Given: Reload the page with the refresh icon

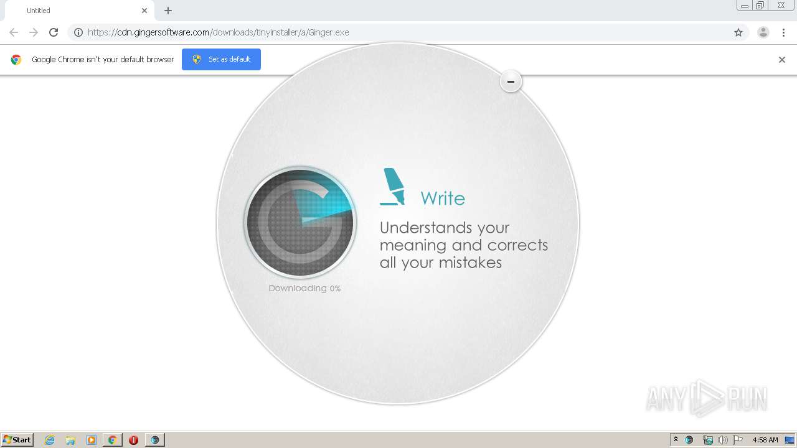Looking at the screenshot, I should 54,32.
